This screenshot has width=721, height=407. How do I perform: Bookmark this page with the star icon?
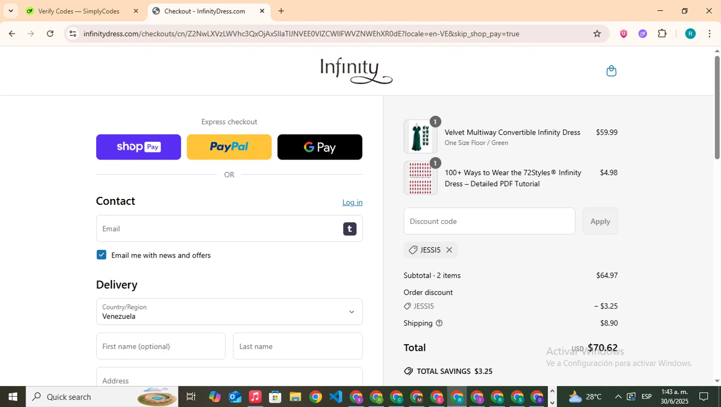(597, 34)
